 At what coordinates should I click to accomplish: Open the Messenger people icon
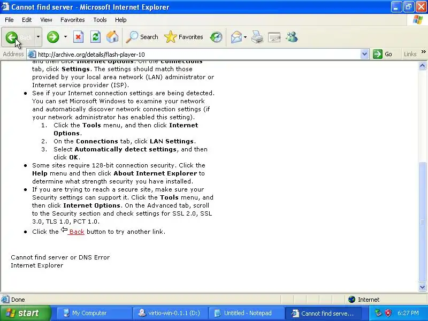pos(292,37)
